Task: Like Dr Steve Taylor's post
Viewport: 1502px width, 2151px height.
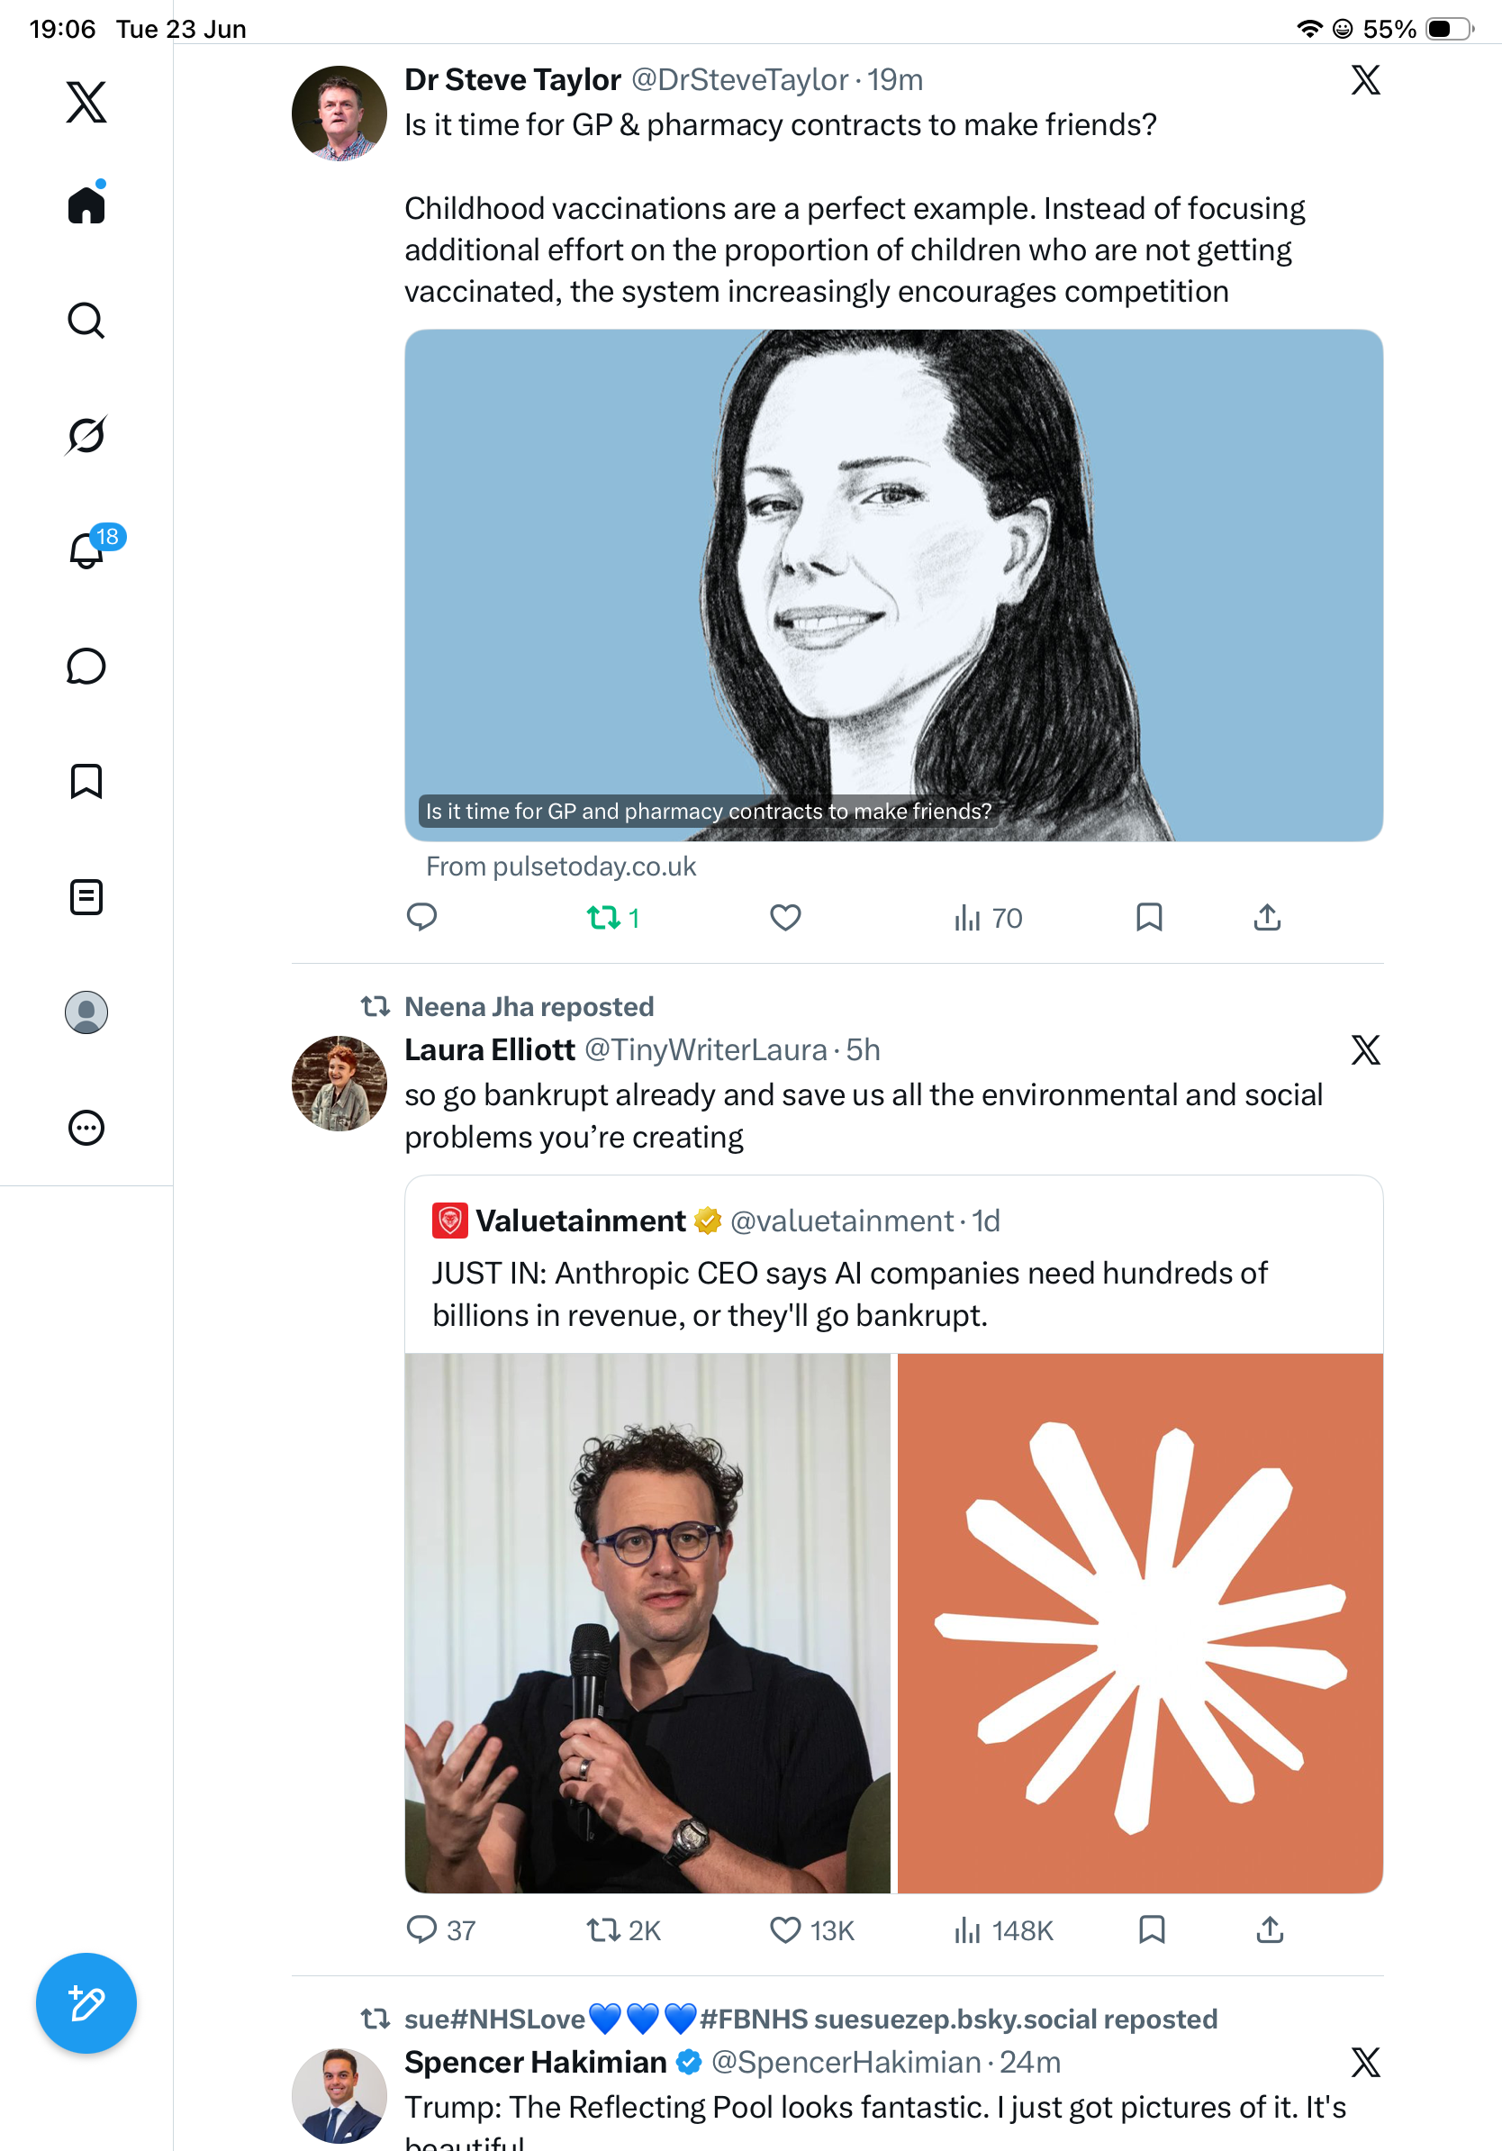Action: (784, 917)
